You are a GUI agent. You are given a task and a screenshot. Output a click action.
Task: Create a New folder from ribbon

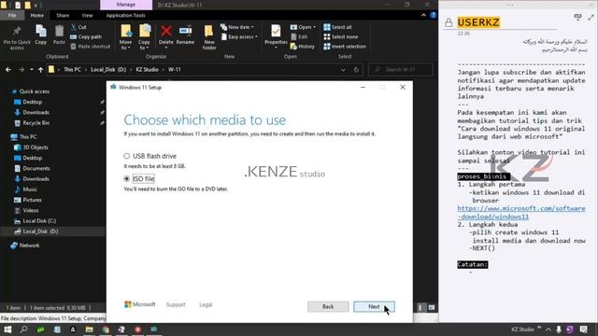[x=209, y=37]
